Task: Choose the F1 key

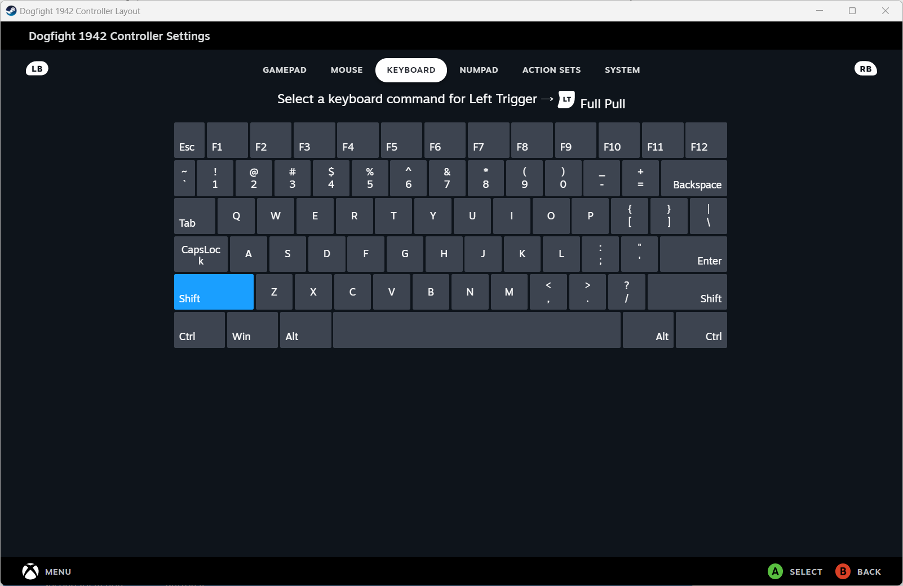Action: pyautogui.click(x=227, y=140)
